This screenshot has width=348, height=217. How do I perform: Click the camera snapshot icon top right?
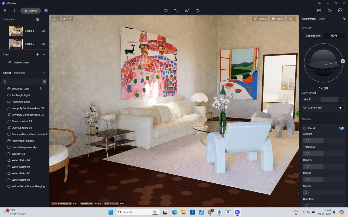pos(319,11)
